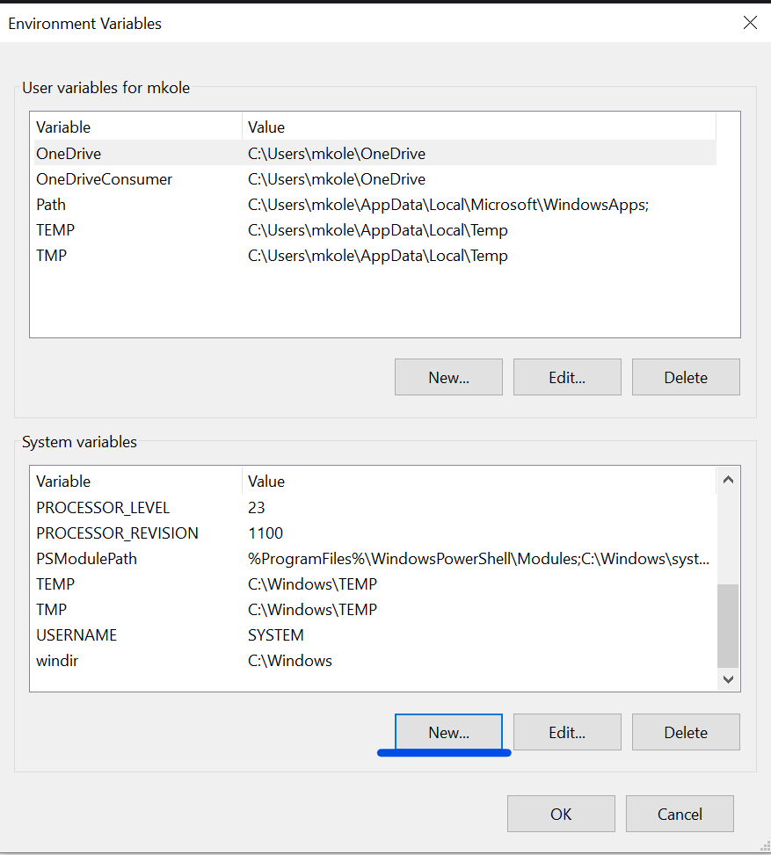
Task: Select the windir system variable
Action: click(57, 661)
